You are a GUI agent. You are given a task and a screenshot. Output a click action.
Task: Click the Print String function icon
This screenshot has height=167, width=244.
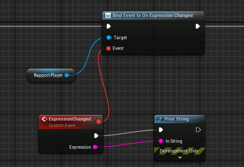click(160, 119)
